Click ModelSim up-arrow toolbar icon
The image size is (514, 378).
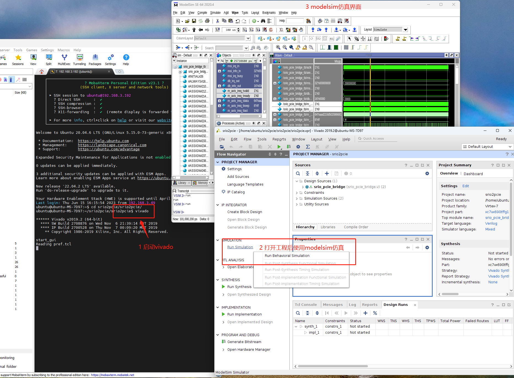click(194, 30)
